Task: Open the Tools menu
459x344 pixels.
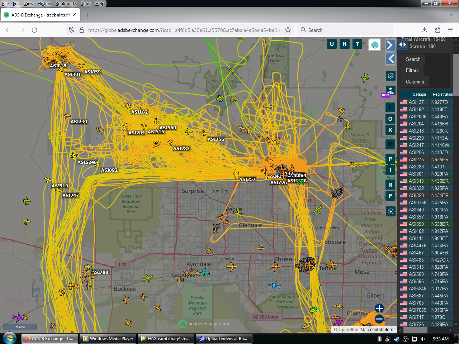Action: click(x=86, y=4)
